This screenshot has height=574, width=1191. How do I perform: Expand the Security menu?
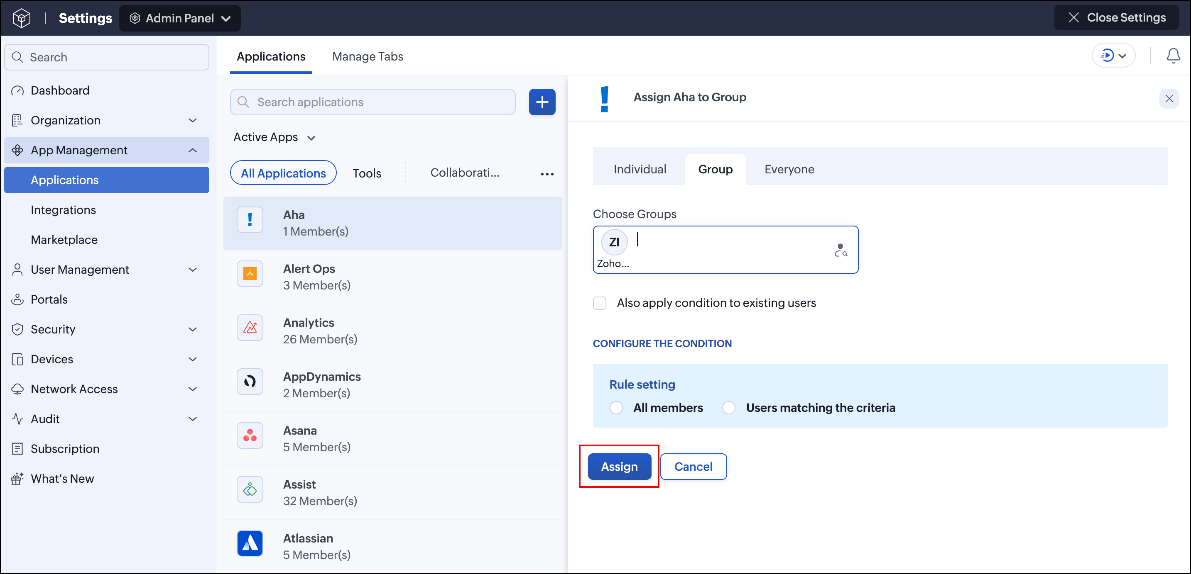pyautogui.click(x=193, y=330)
